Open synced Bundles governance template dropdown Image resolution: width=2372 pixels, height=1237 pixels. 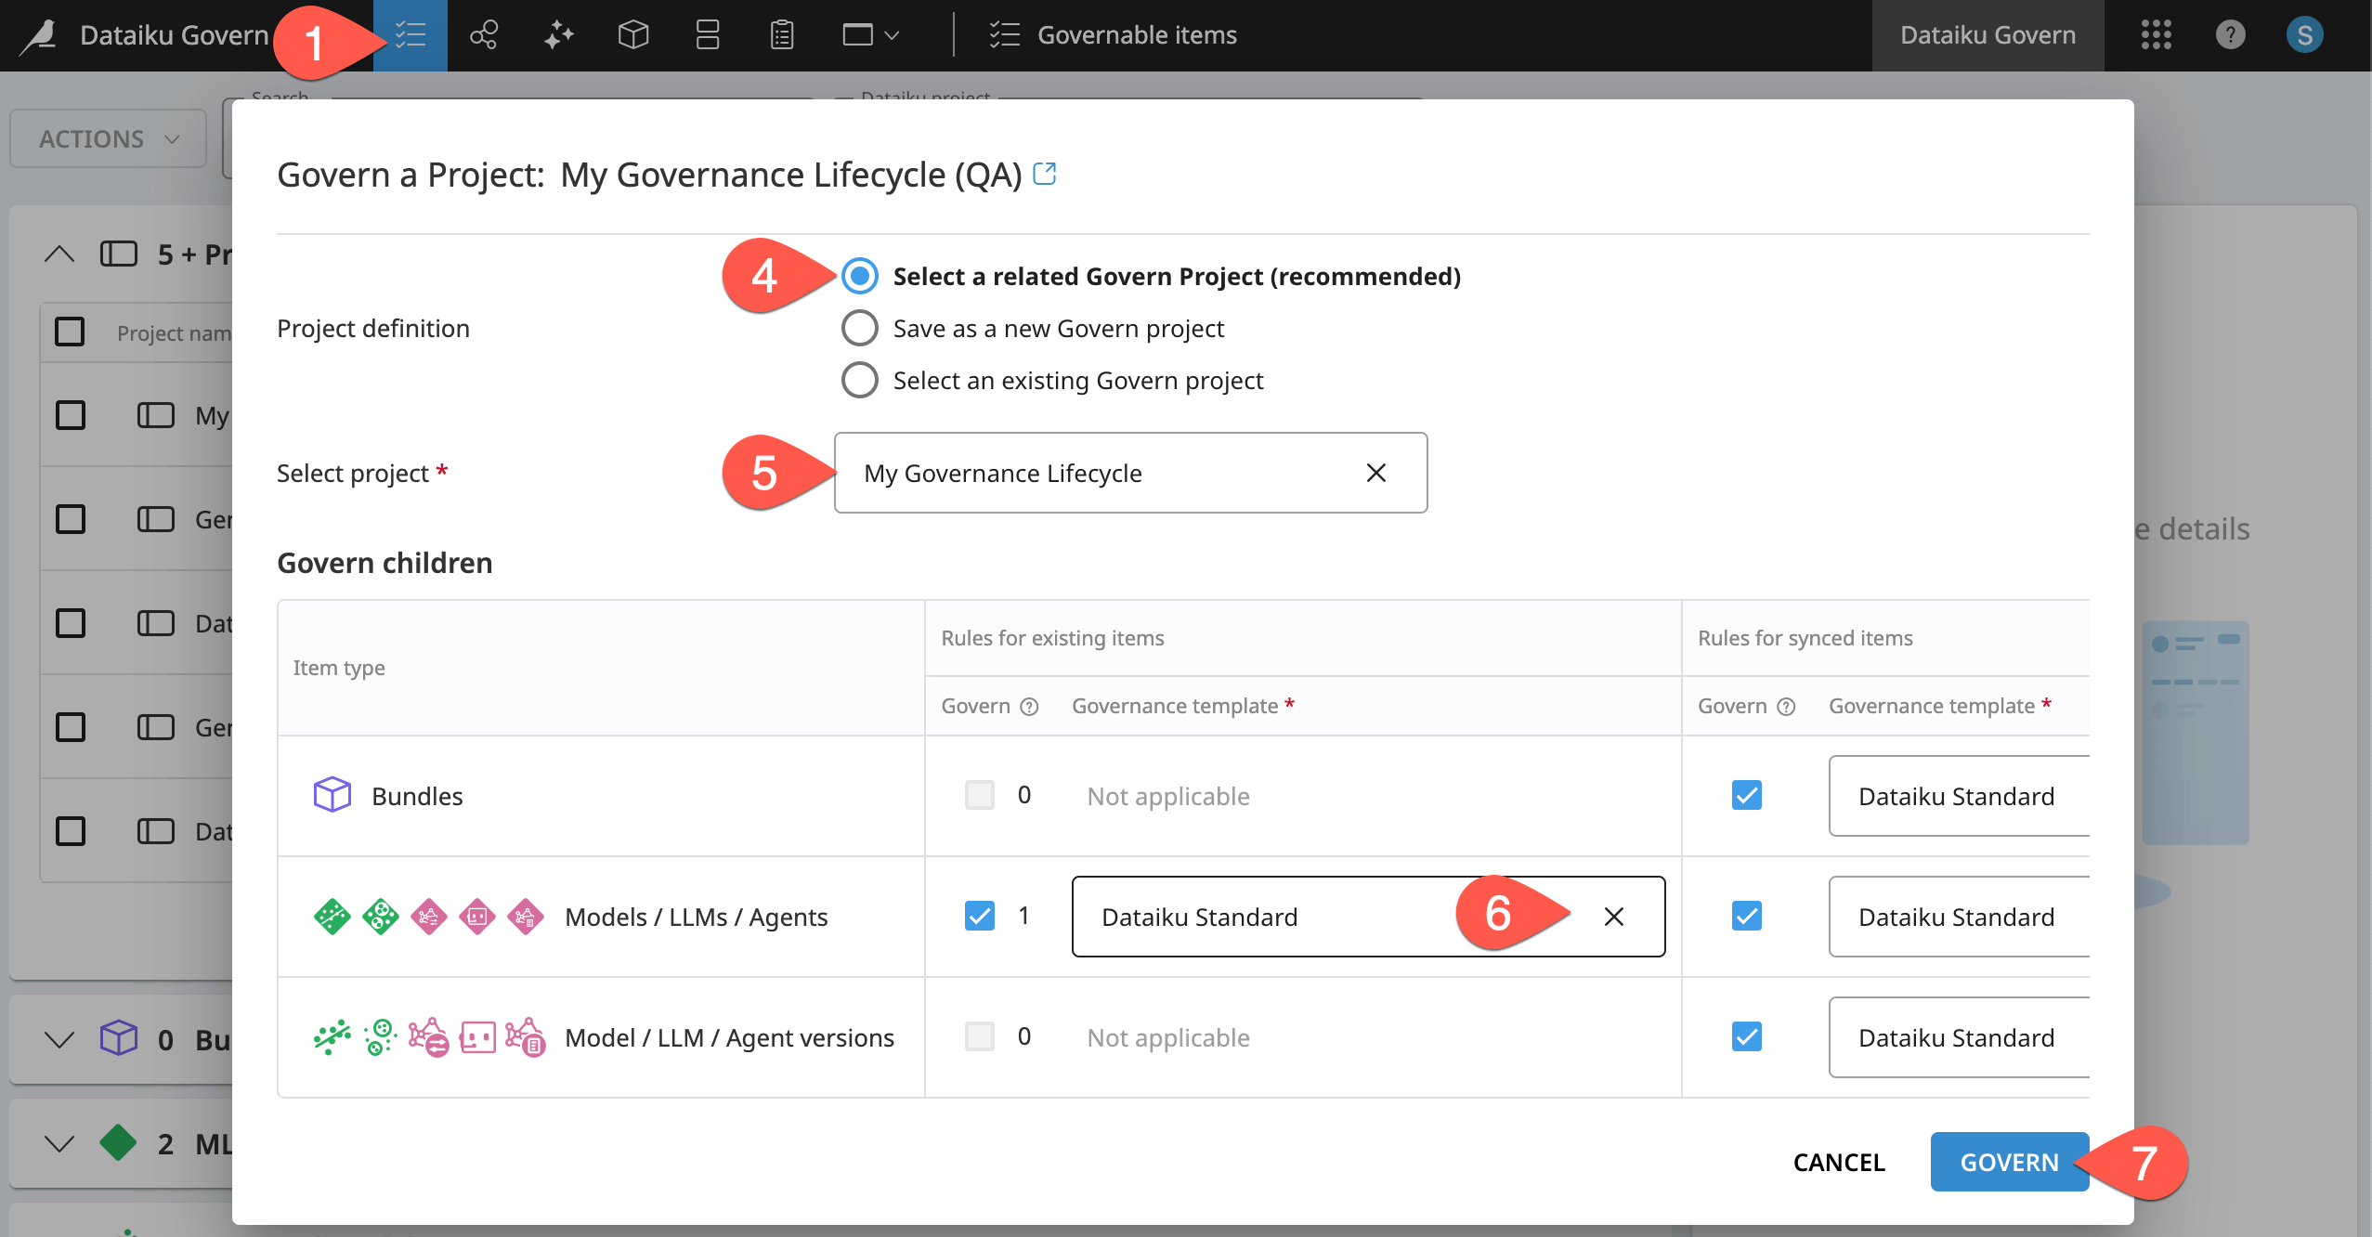coord(1959,796)
